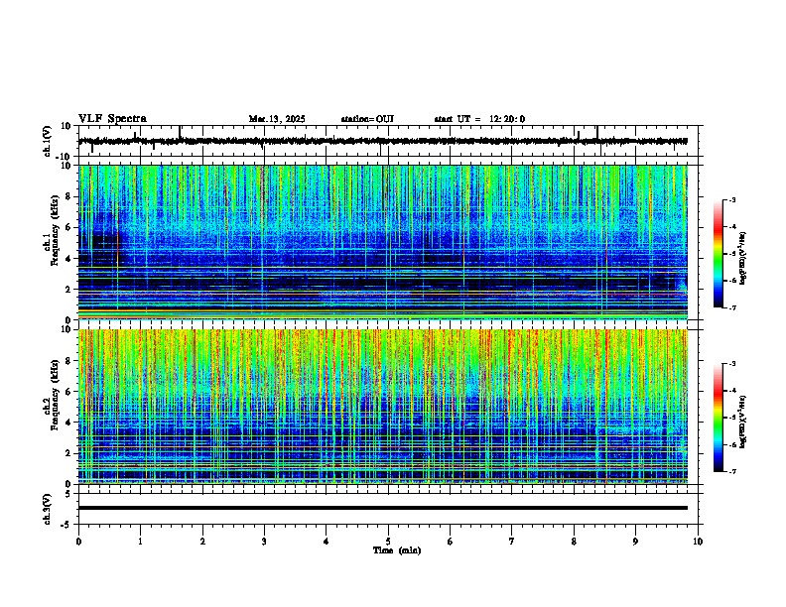Click time-axis tick label "3"
Viewport: 786px width, 607px height.
point(264,542)
